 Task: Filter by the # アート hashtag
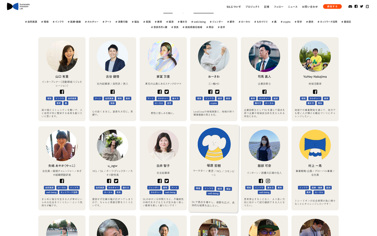pos(107,22)
